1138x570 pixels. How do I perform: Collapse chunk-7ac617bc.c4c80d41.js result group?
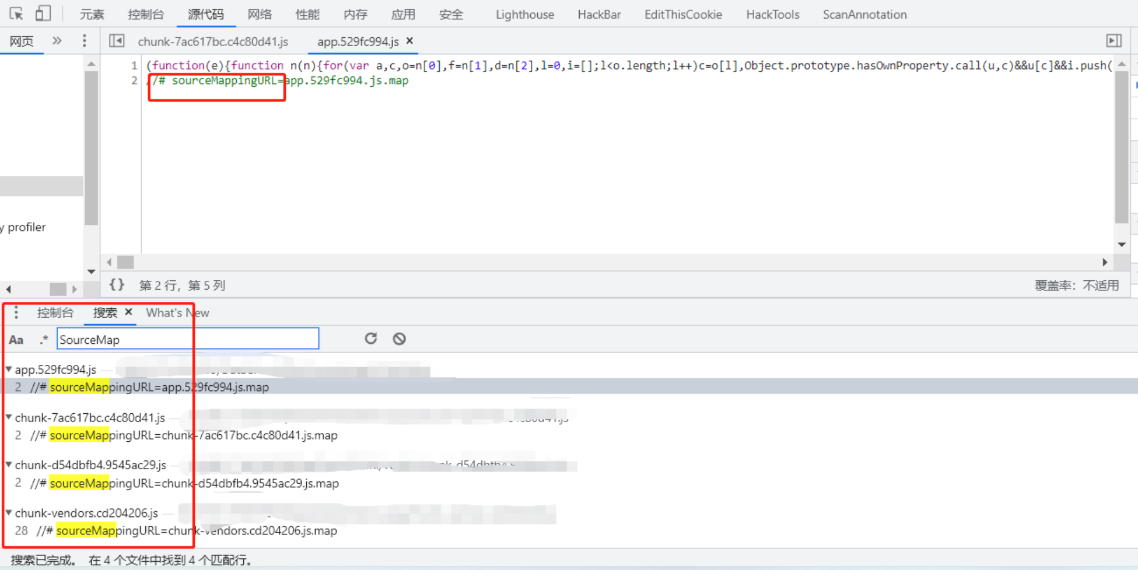[9, 417]
